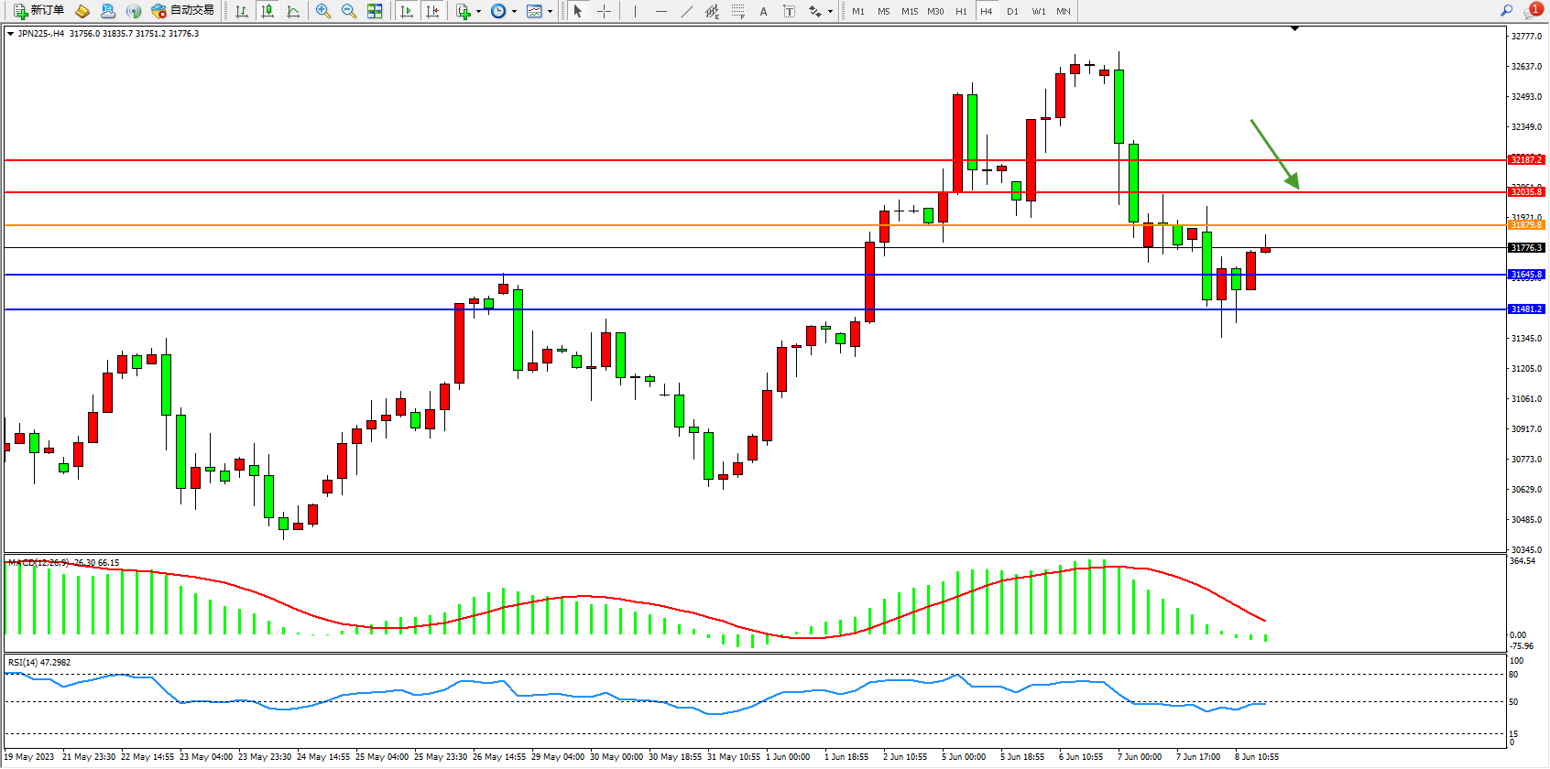The height and width of the screenshot is (769, 1550).
Task: Open the indicators list dropdown arrow
Action: click(478, 12)
